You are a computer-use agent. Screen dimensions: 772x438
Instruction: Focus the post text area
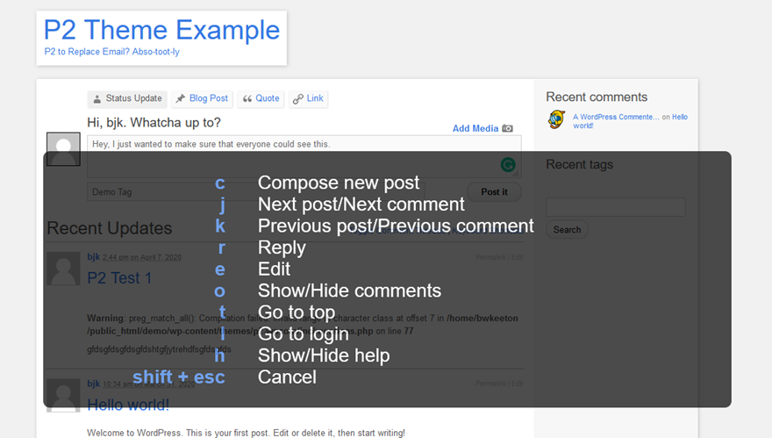(304, 156)
